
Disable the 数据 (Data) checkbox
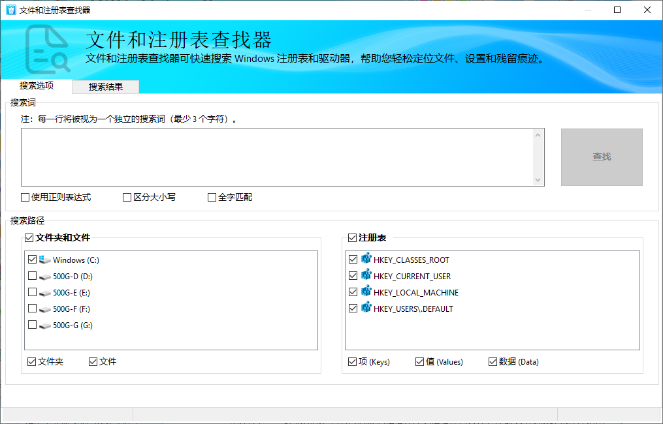click(x=493, y=362)
